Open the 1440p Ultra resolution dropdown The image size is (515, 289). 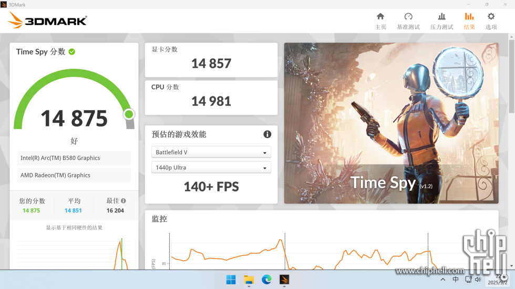[211, 167]
